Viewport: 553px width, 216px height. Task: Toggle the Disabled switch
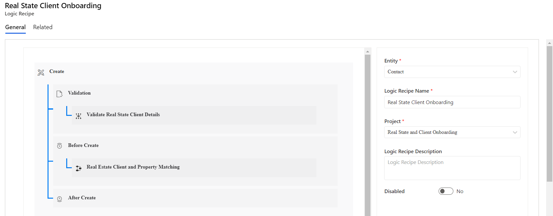coord(445,191)
